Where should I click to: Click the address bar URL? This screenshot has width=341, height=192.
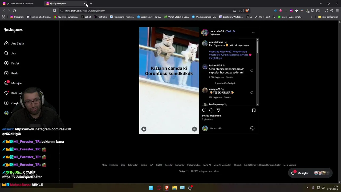point(85,11)
